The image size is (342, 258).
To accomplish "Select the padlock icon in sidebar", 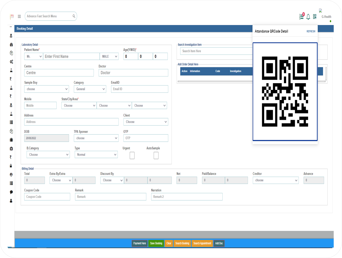I will (x=11, y=166).
